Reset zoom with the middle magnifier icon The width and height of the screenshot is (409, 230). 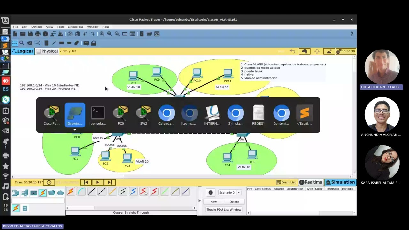(109, 34)
